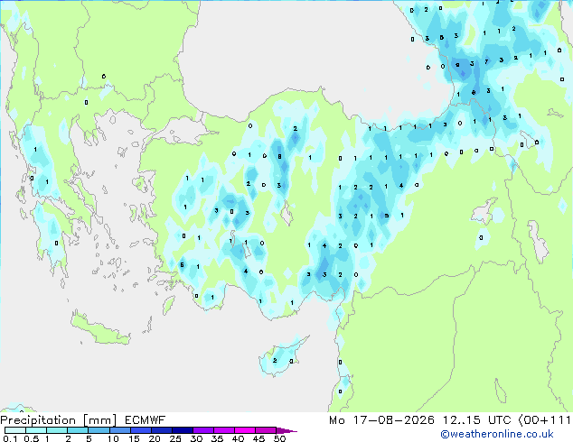573x442 pixels.
Task: Click the "17-08-2026" forecast date
Action: coord(393,420)
